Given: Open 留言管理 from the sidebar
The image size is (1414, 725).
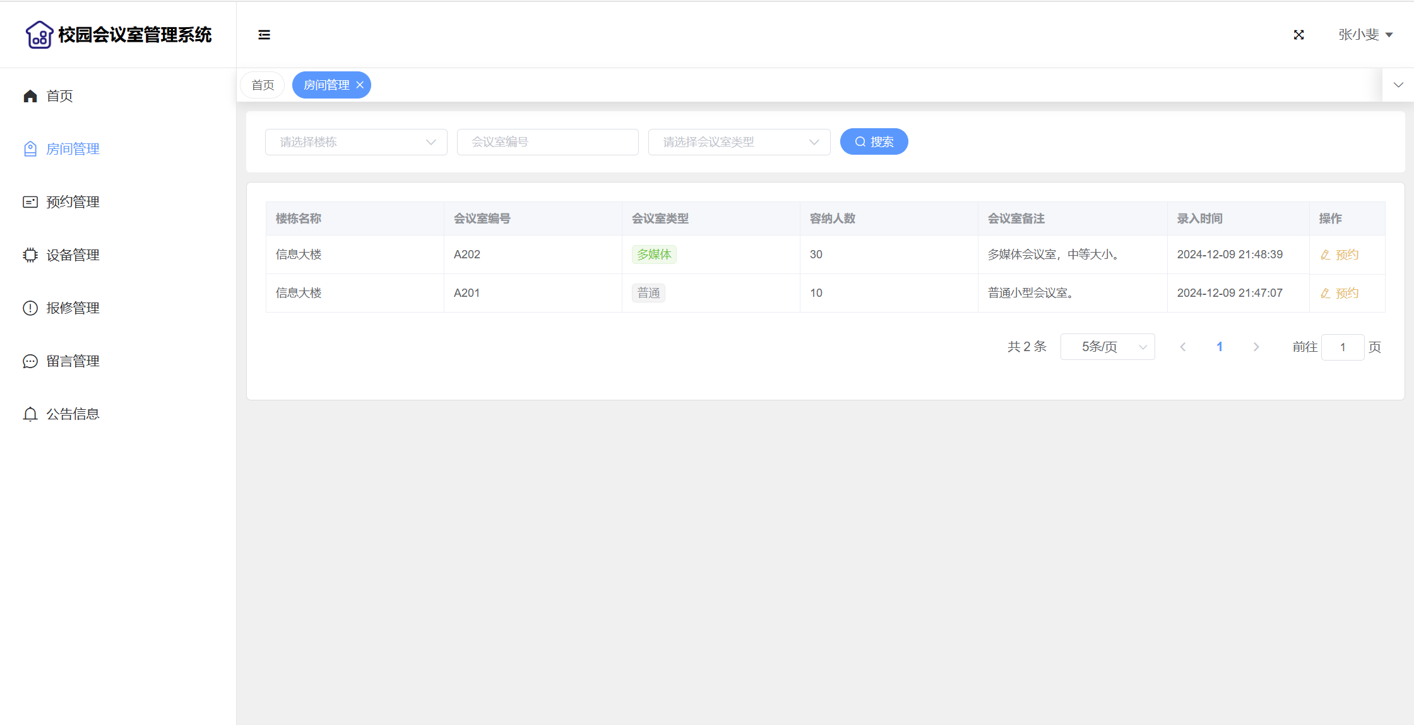Looking at the screenshot, I should point(73,361).
